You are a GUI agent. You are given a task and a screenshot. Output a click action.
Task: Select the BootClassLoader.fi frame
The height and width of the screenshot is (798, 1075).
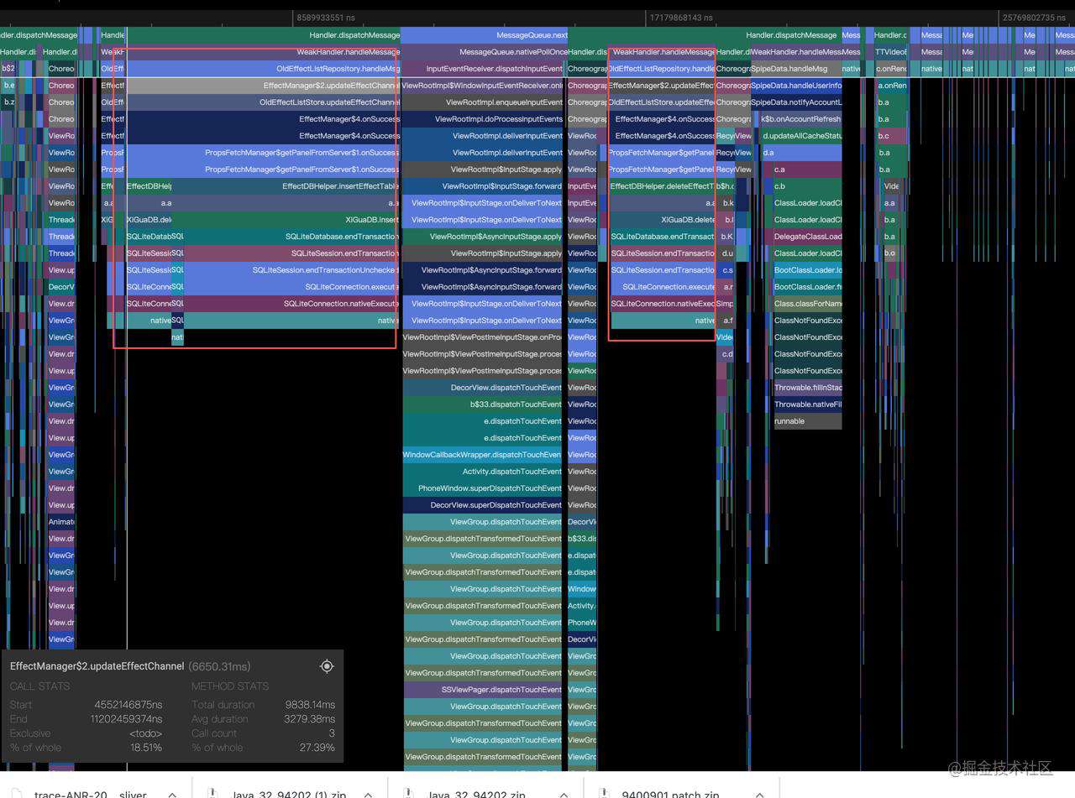click(x=807, y=287)
